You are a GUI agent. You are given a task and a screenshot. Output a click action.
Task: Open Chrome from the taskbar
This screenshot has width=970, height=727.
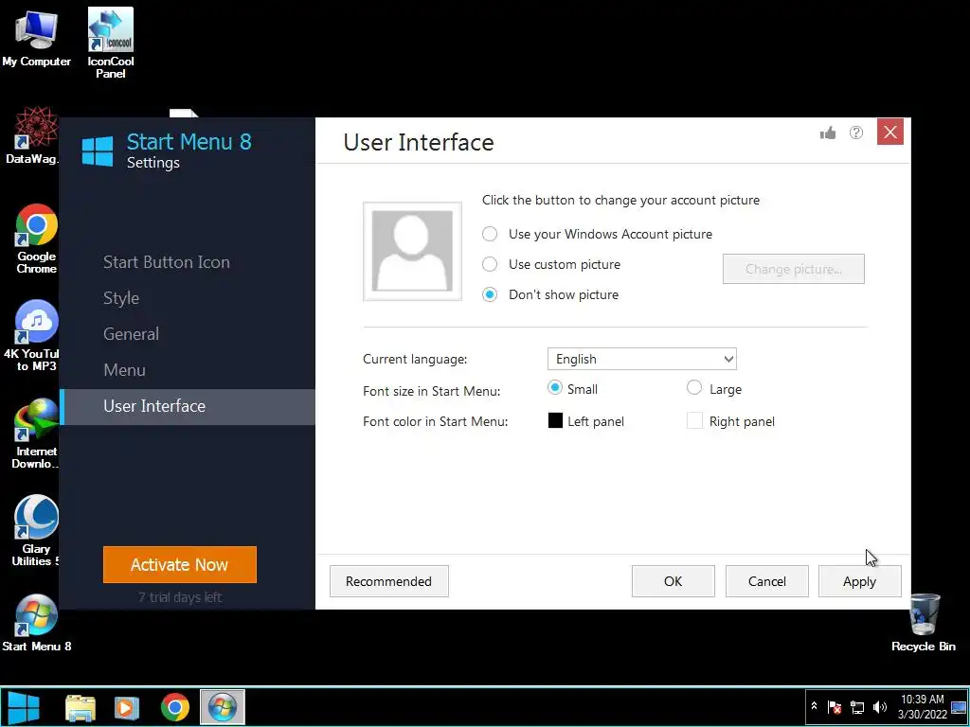[175, 707]
